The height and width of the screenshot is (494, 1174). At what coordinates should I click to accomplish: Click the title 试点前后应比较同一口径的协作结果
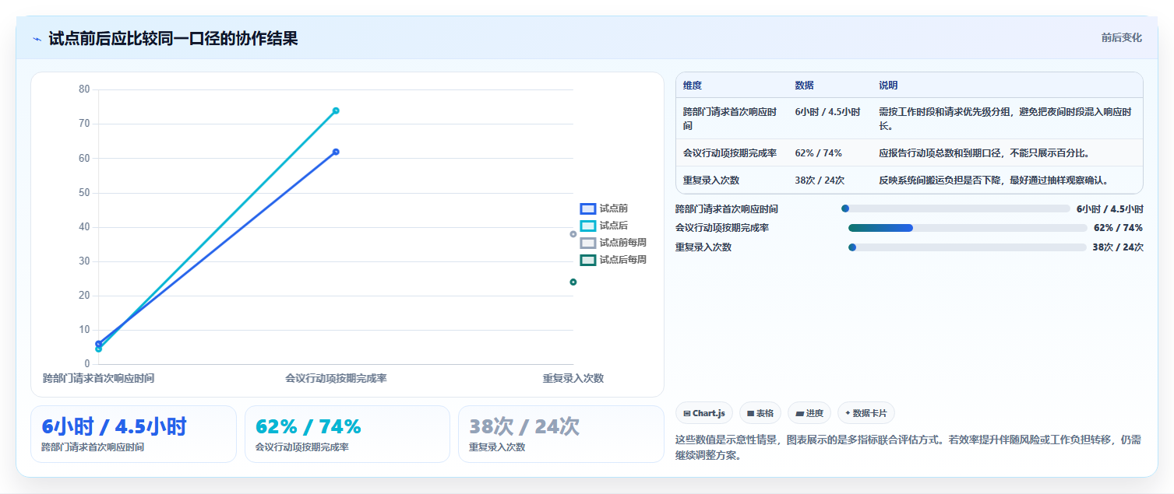[173, 39]
